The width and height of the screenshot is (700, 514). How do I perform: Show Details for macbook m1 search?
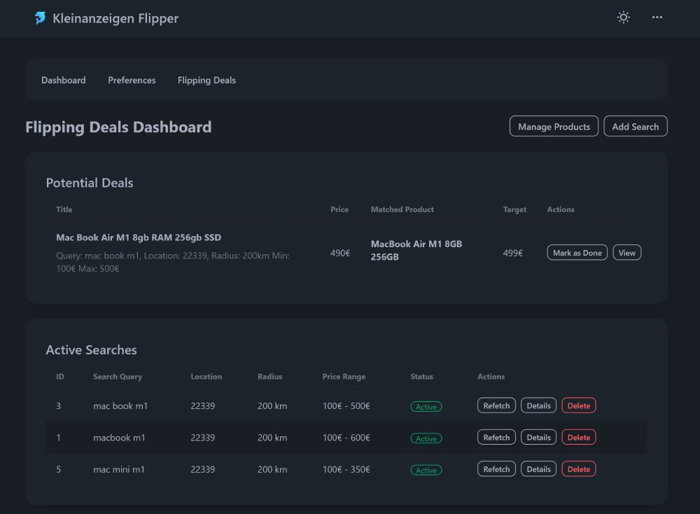point(538,437)
